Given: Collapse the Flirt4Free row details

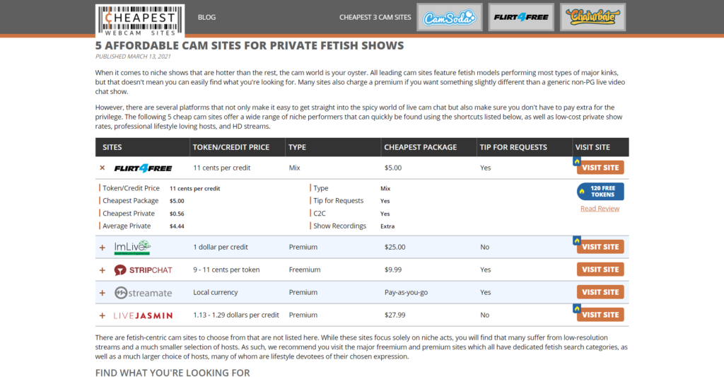Looking at the screenshot, I should point(103,168).
